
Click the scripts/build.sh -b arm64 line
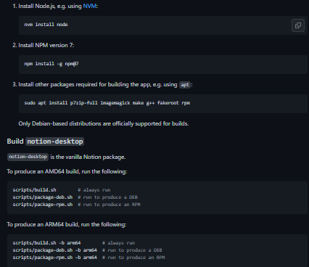click(x=74, y=243)
